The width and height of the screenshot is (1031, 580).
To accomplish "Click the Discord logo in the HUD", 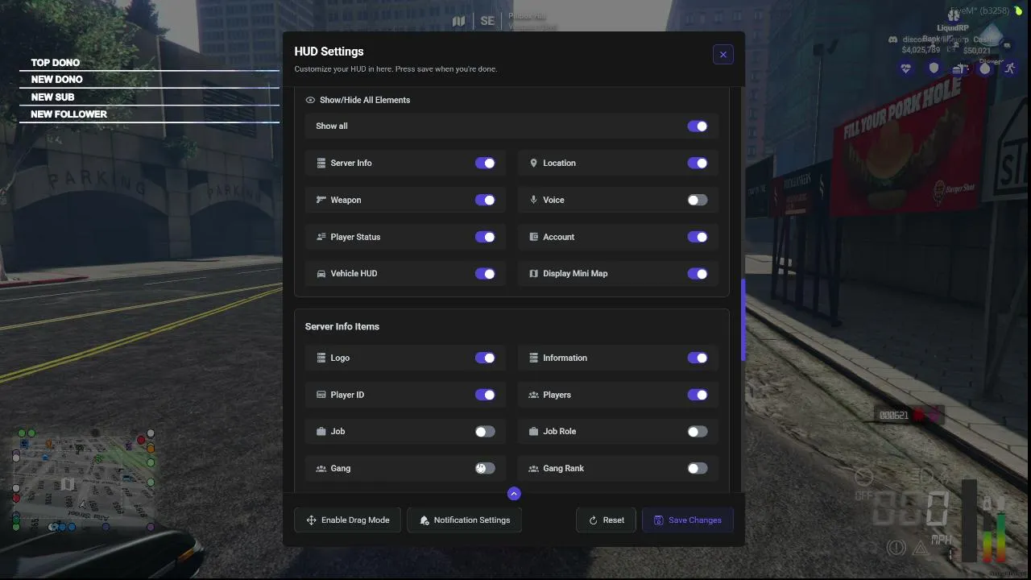I will point(893,39).
